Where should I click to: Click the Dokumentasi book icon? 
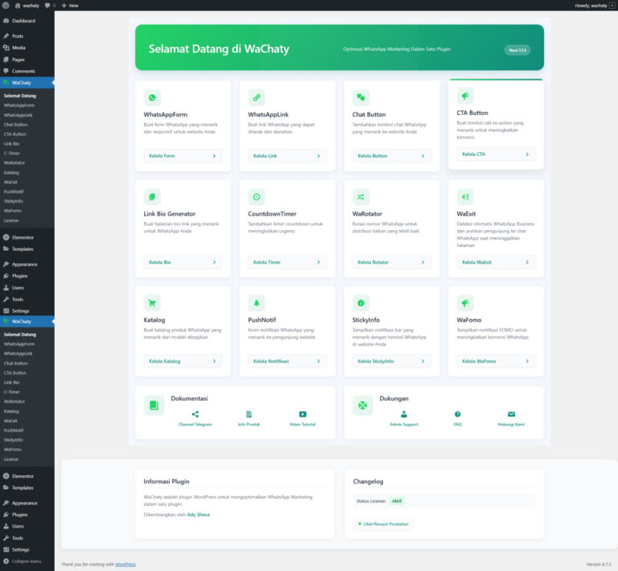(x=154, y=405)
